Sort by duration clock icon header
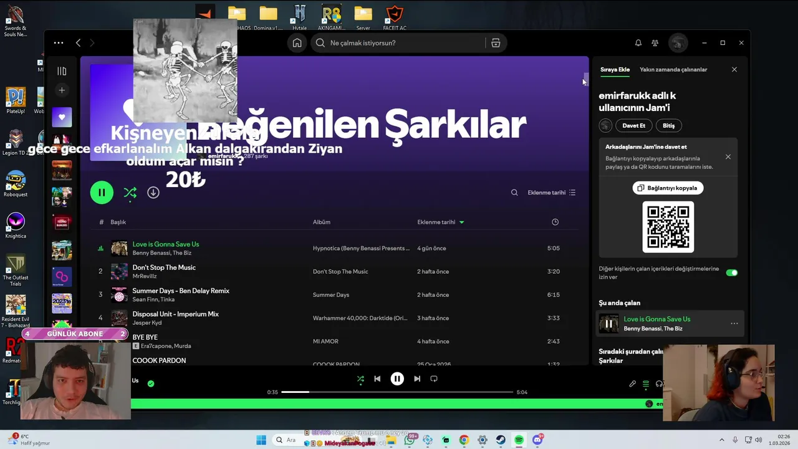798x449 pixels. (x=555, y=222)
